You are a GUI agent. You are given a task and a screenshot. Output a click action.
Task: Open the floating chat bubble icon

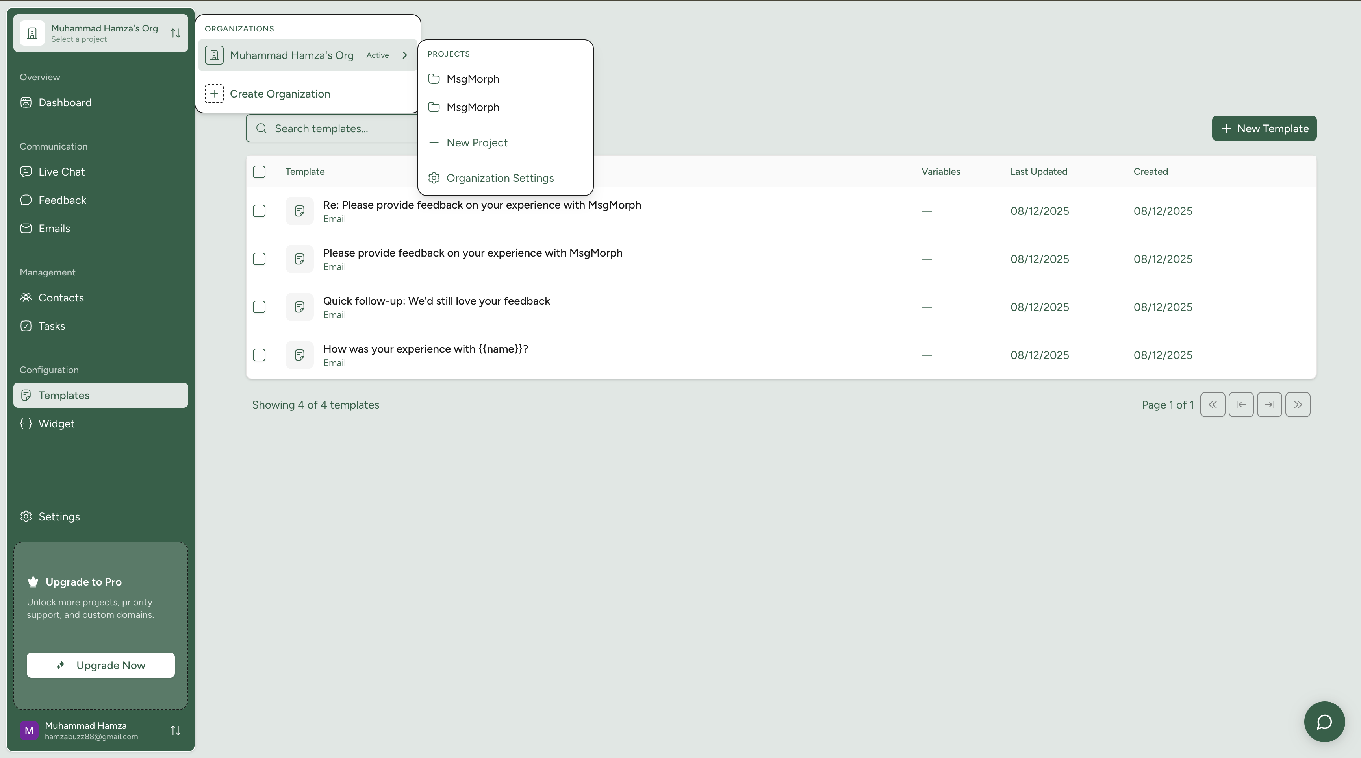click(1324, 721)
